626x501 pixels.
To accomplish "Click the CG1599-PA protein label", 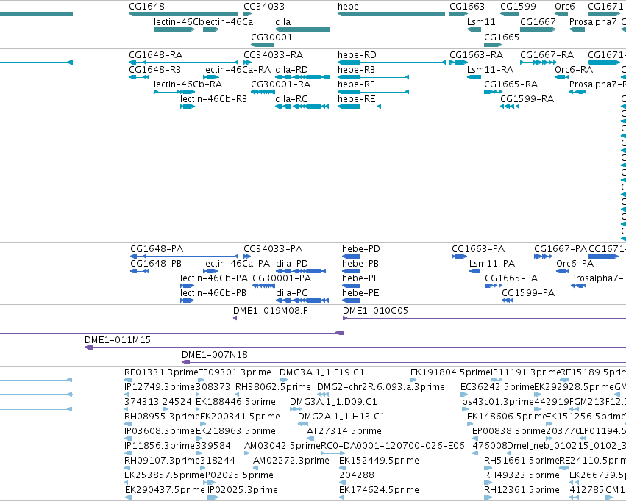I will (x=528, y=293).
